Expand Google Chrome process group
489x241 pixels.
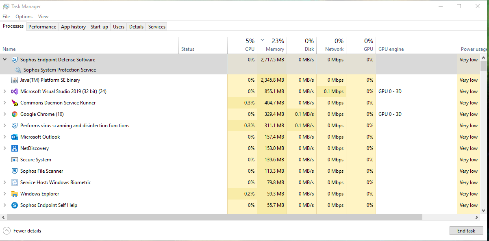click(x=5, y=114)
